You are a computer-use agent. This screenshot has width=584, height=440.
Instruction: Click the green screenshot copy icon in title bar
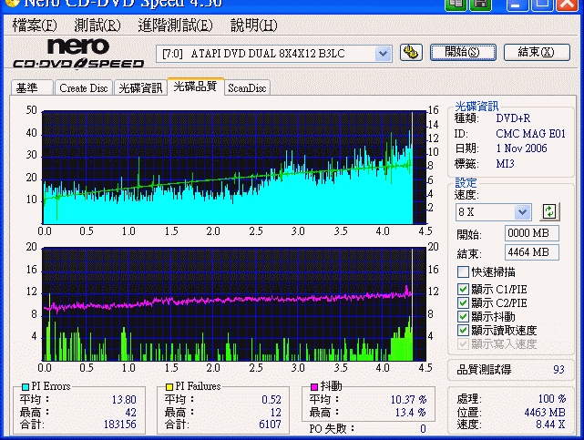tap(456, 4)
